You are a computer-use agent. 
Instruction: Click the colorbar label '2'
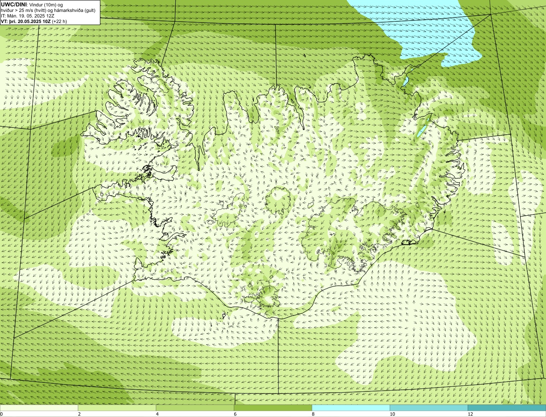[x=79, y=414]
